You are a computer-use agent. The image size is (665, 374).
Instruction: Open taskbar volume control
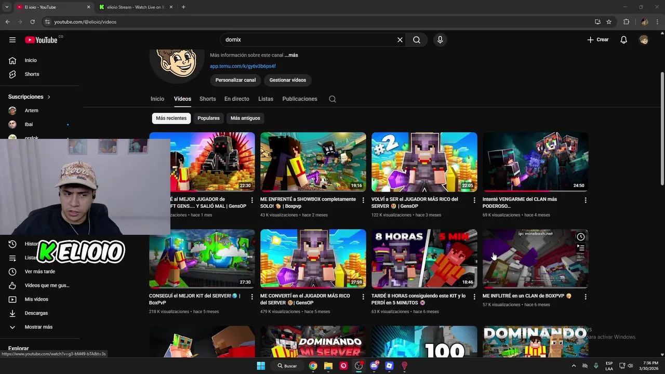(630, 366)
